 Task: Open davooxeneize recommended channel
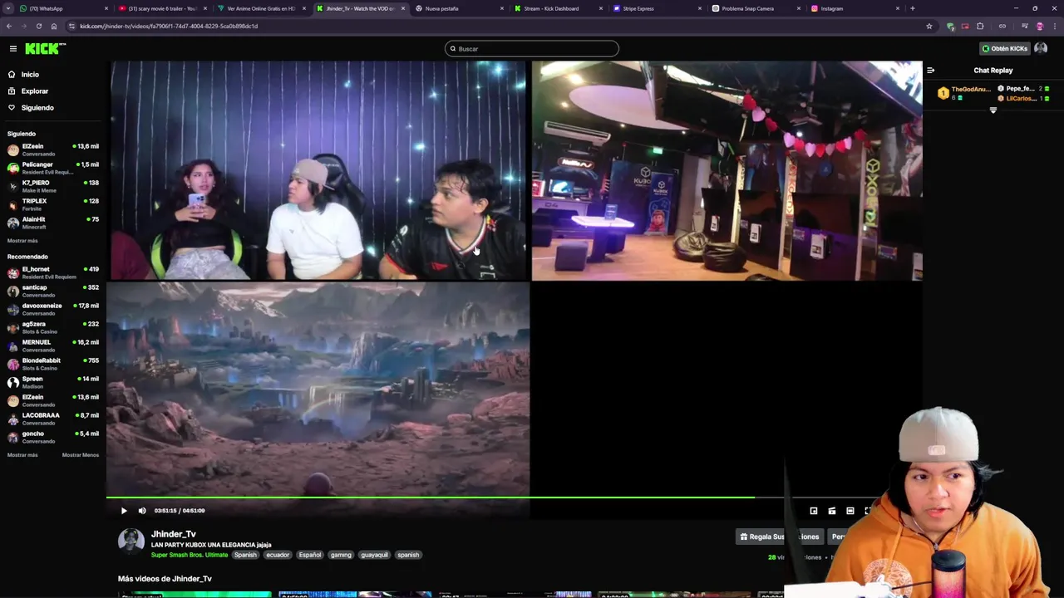(53, 309)
